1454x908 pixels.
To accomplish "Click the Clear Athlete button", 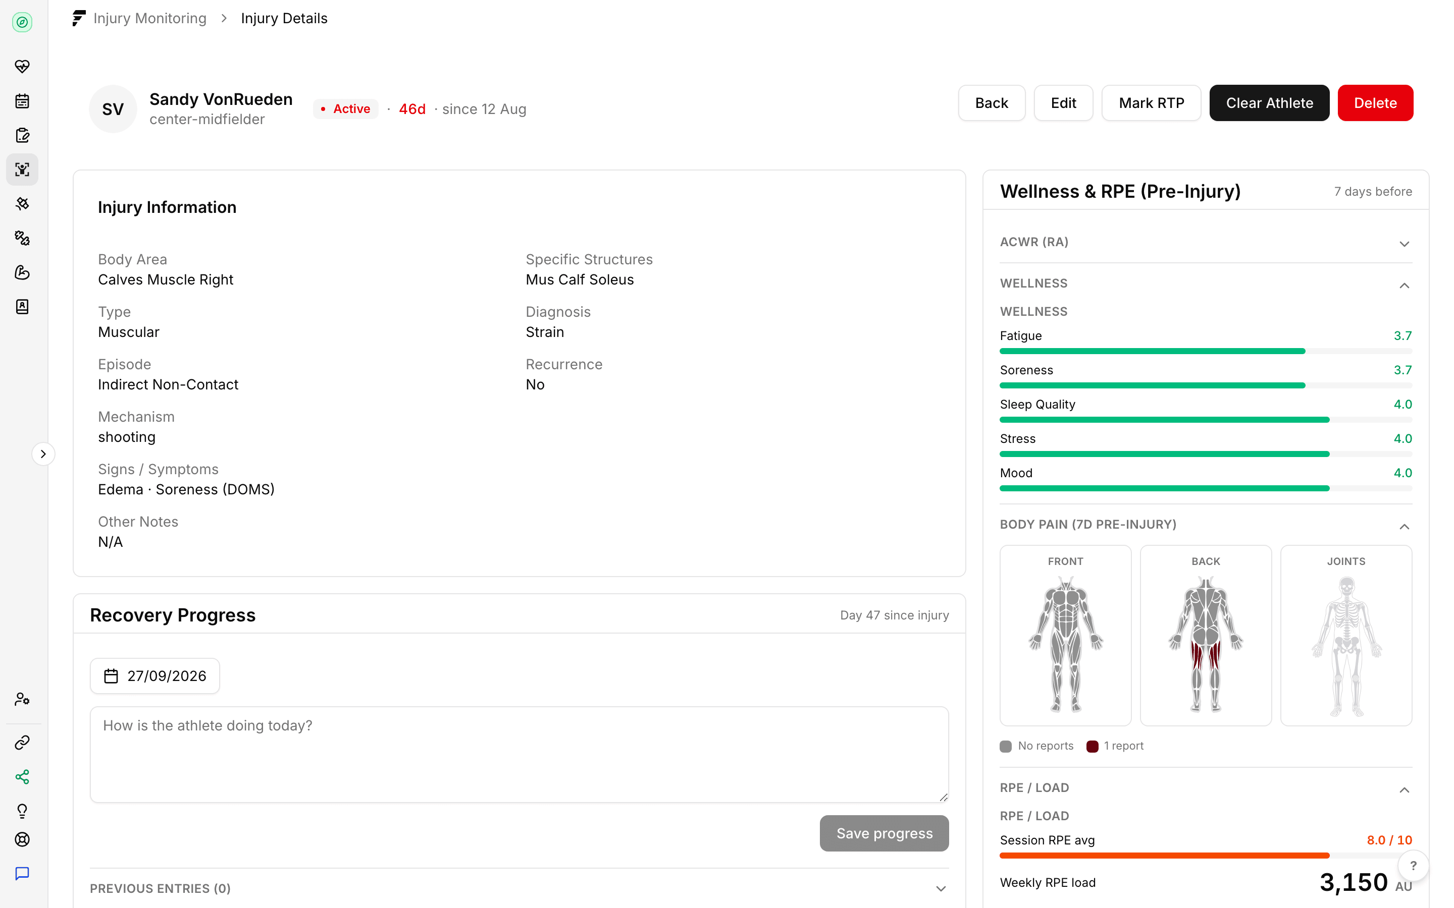I will click(1269, 103).
